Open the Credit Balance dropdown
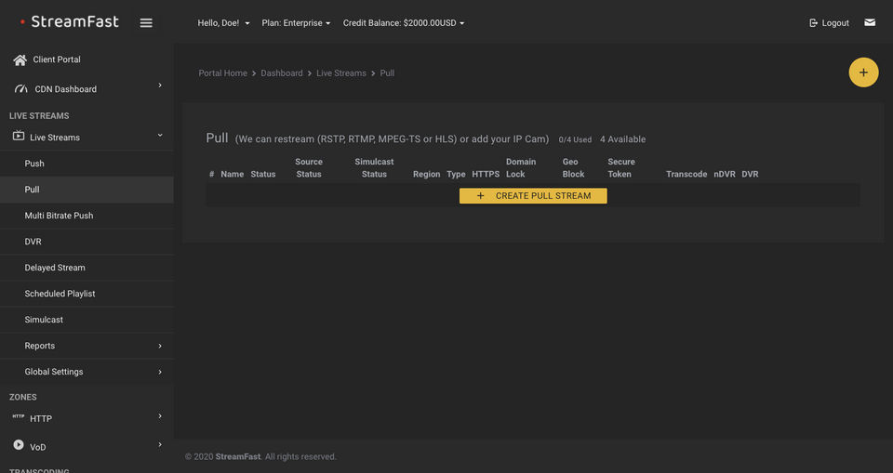The height and width of the screenshot is (473, 893). point(403,23)
